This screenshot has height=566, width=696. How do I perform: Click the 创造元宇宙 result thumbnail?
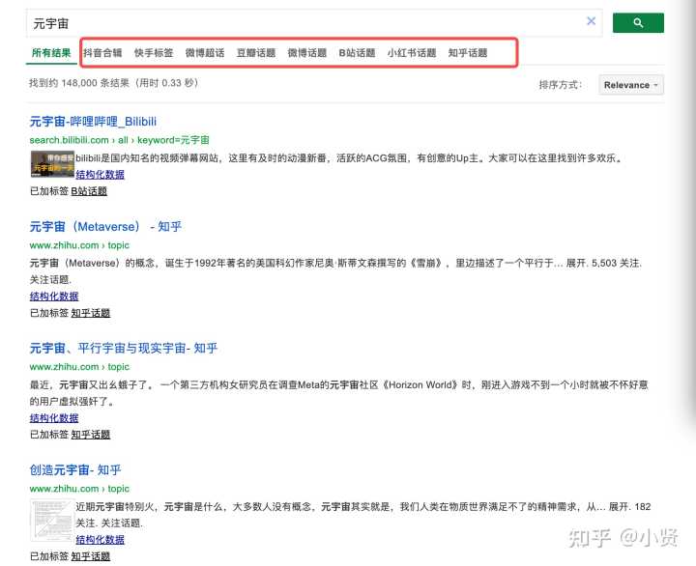(51, 520)
